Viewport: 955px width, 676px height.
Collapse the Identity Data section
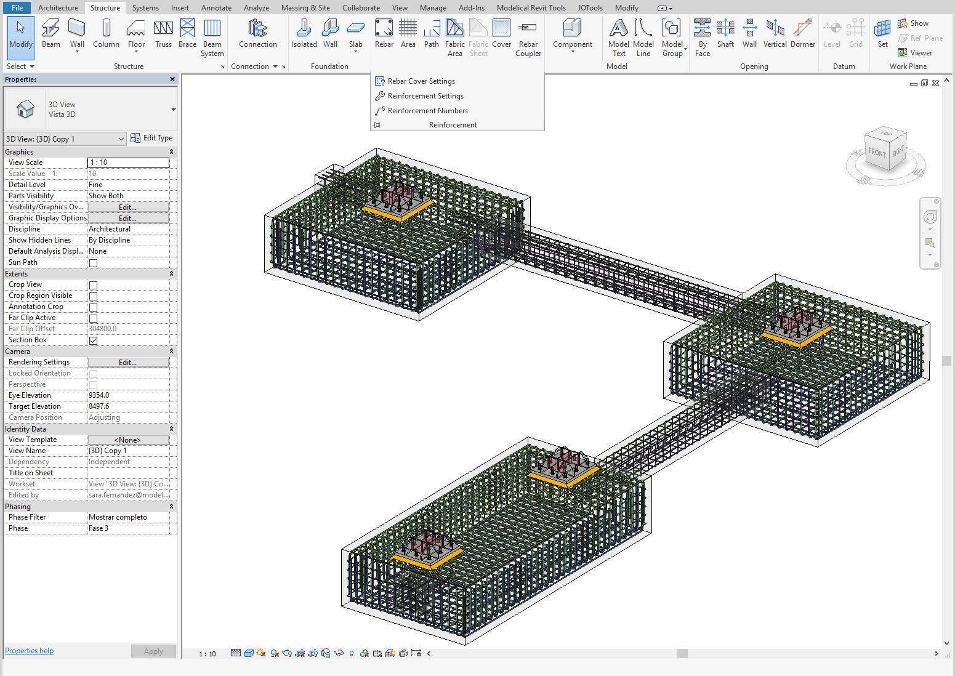point(171,429)
